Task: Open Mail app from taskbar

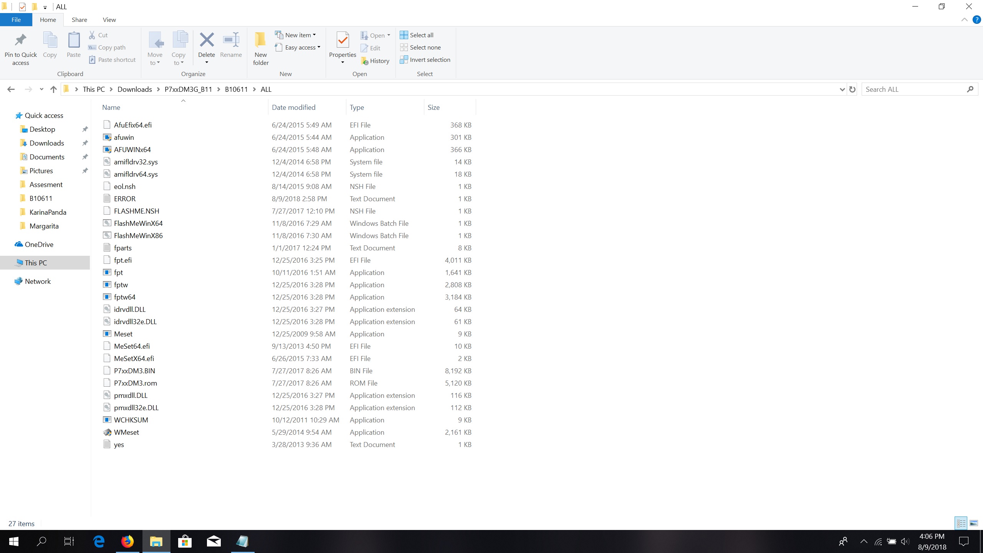Action: [213, 541]
